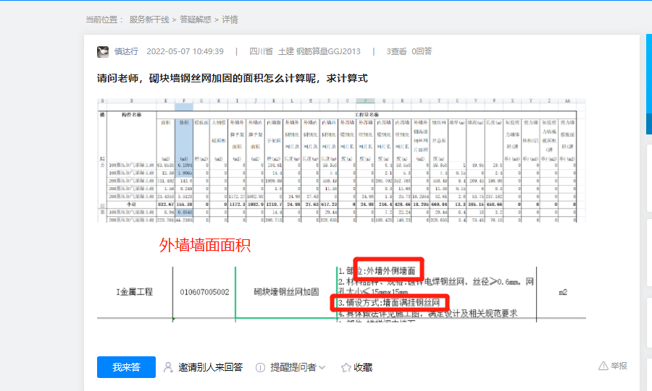Click the info icon beside 提醒提问者
The height and width of the screenshot is (391, 652).
pos(260,367)
